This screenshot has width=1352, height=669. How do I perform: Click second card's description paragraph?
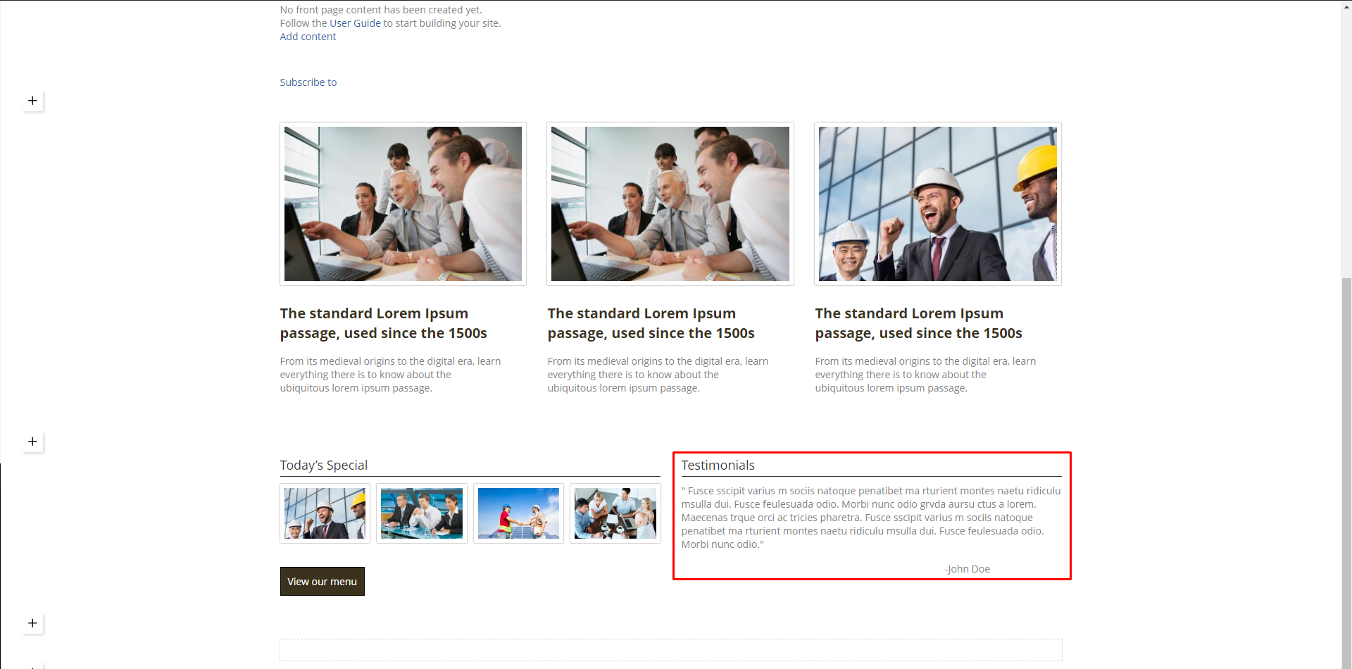[658, 375]
